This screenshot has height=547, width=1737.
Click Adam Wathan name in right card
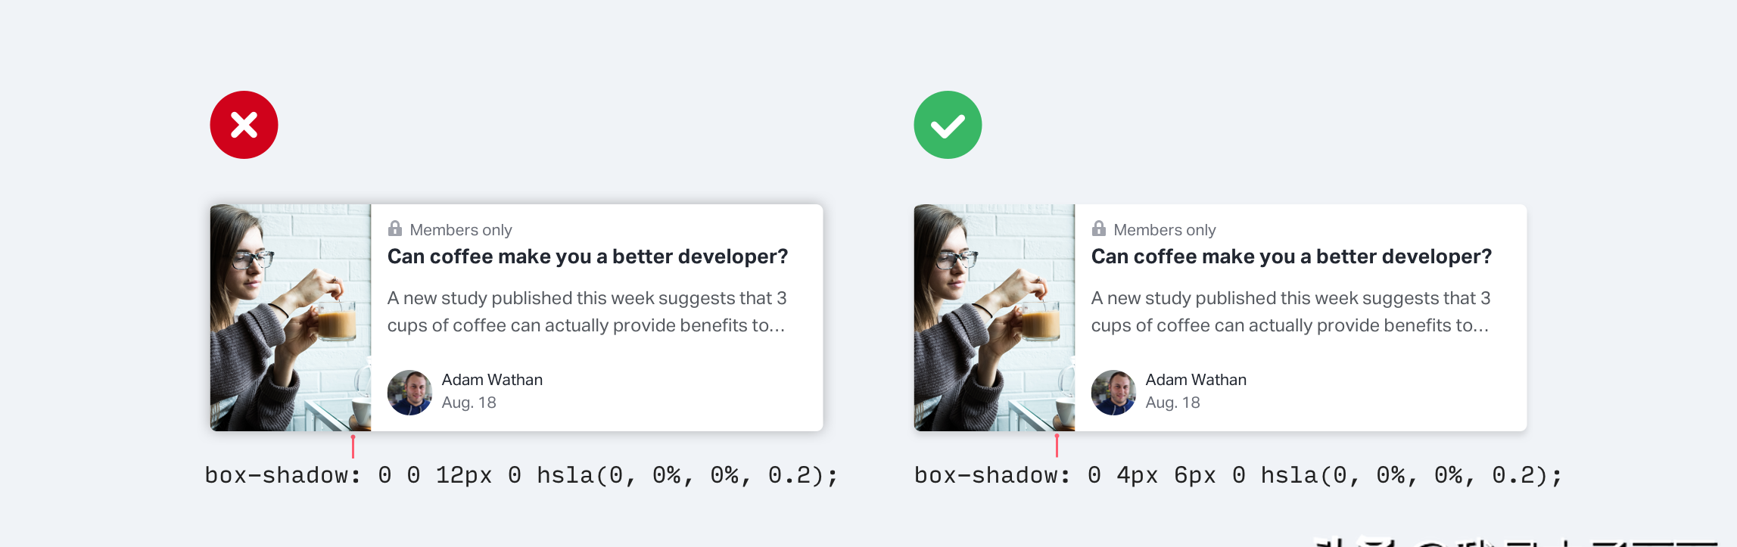click(x=1196, y=380)
